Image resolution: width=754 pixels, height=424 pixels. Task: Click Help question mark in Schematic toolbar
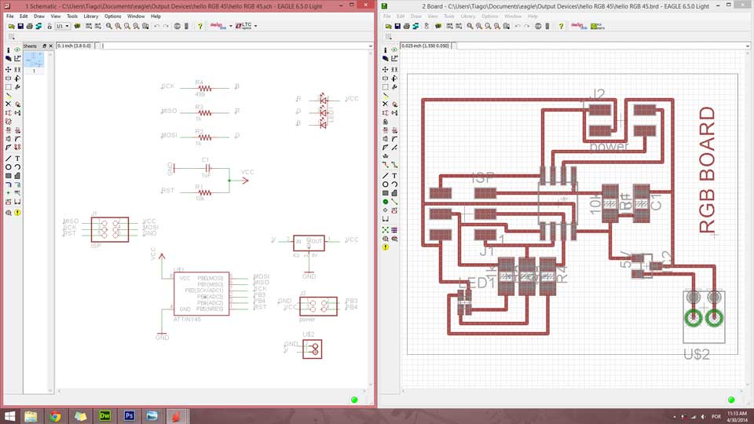[x=200, y=26]
